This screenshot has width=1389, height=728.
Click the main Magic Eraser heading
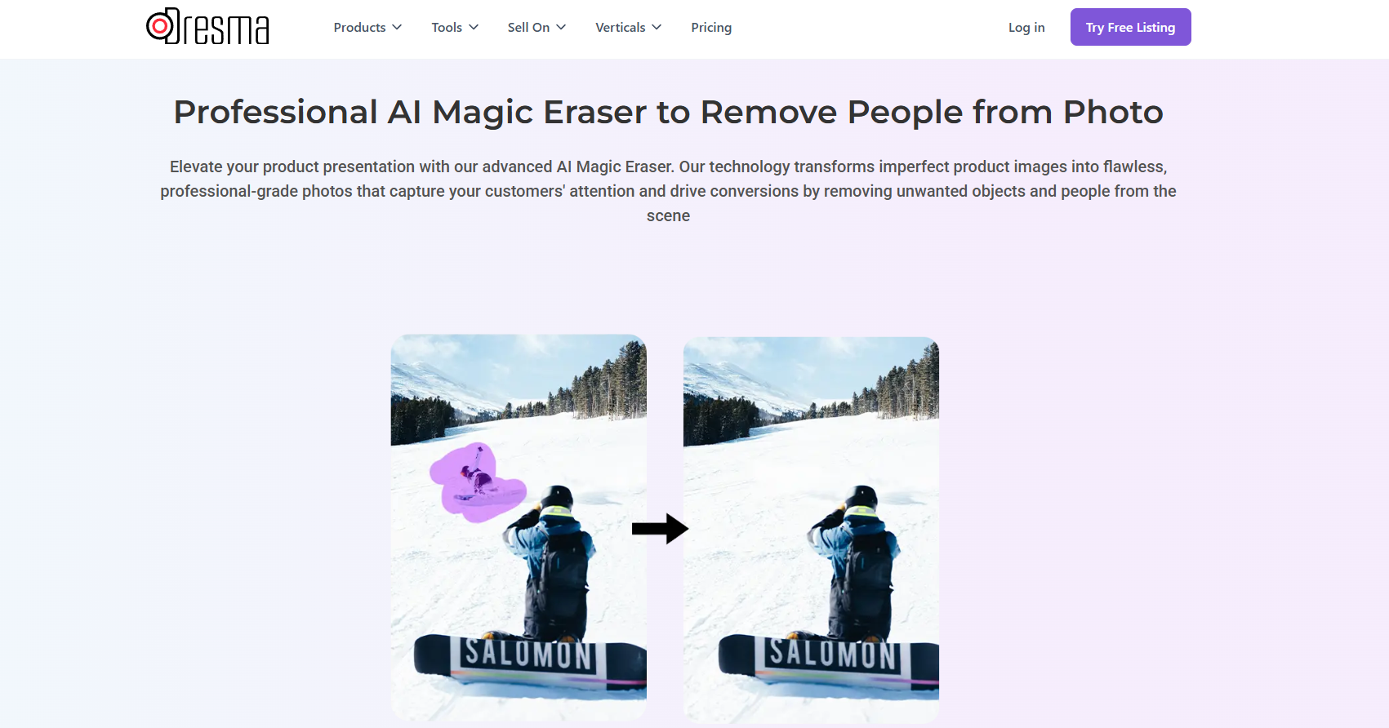point(668,112)
